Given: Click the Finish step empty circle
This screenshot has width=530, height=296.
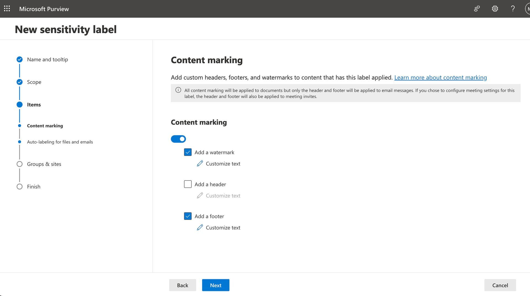Looking at the screenshot, I should click(x=19, y=186).
